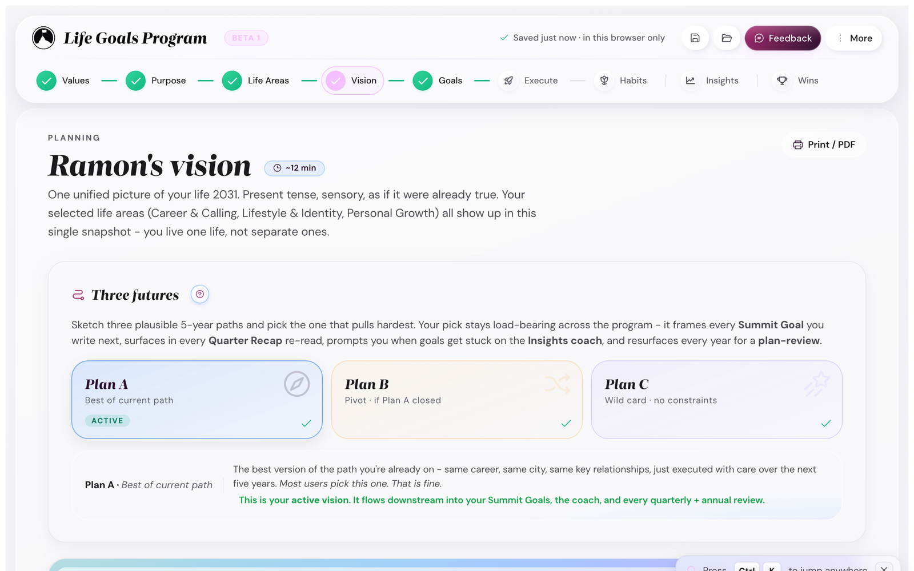The height and width of the screenshot is (571, 914).
Task: Click the open folder icon
Action: tap(727, 38)
